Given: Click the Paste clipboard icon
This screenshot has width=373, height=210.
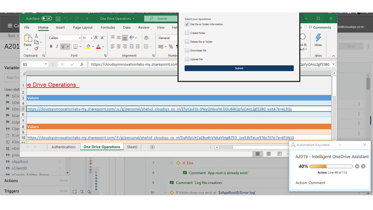Looking at the screenshot, I should pyautogui.click(x=28, y=38).
